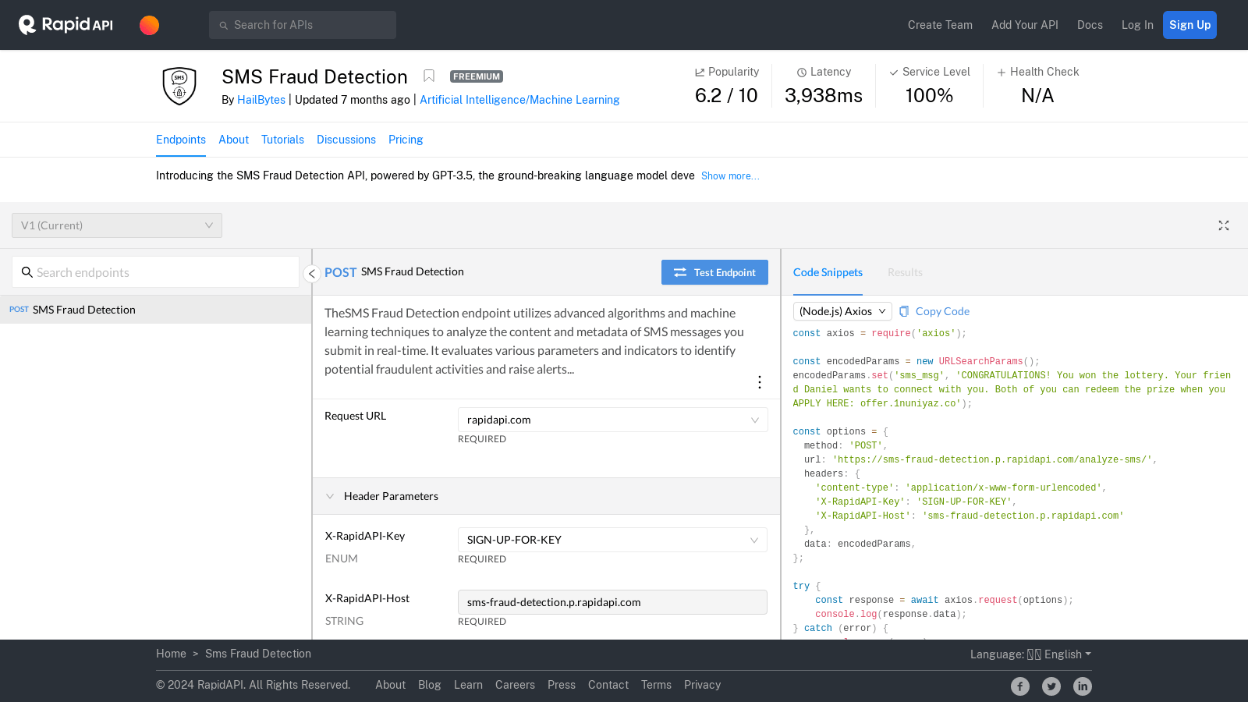Viewport: 1248px width, 702px height.
Task: Click the Sign Up button
Action: click(x=1189, y=25)
